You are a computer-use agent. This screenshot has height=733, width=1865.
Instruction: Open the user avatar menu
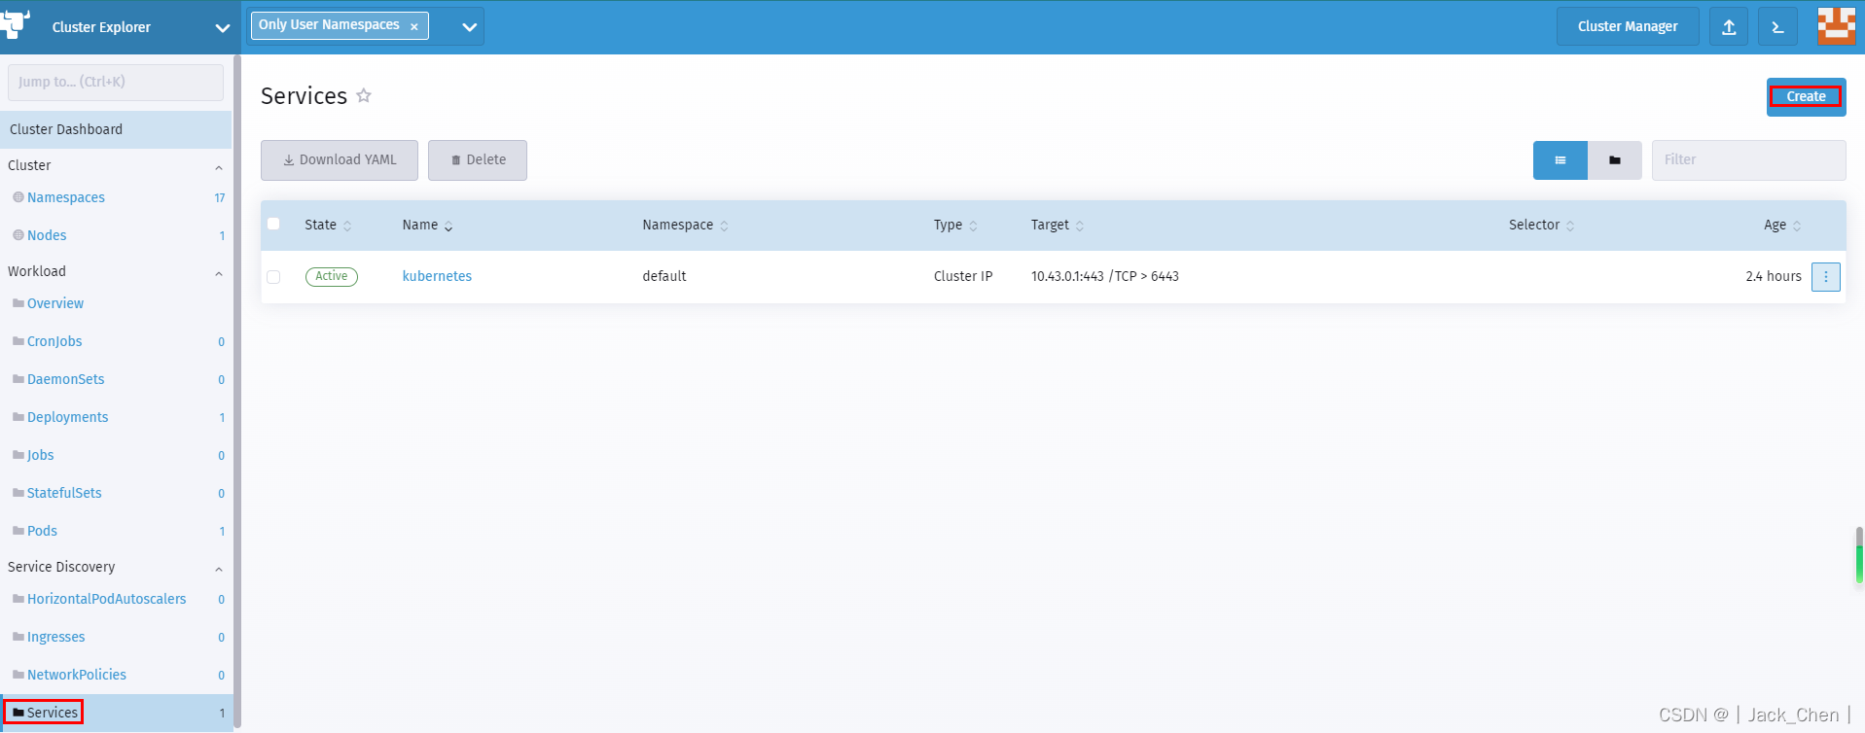(1836, 26)
